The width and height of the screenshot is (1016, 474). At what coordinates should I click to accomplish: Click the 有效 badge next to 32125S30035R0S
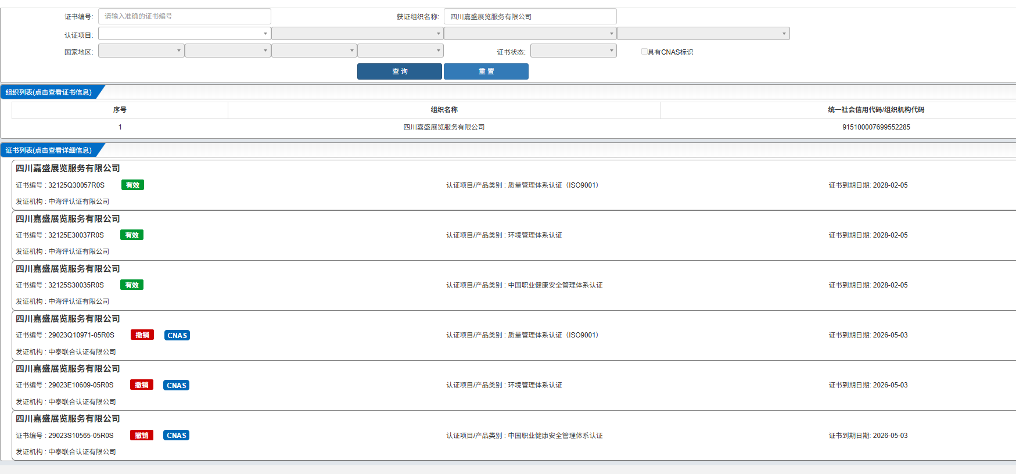coord(132,285)
